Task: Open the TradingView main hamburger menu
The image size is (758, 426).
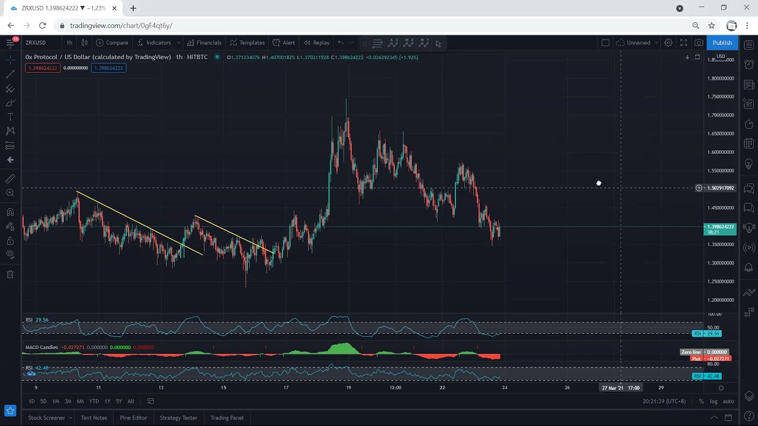Action: click(10, 42)
